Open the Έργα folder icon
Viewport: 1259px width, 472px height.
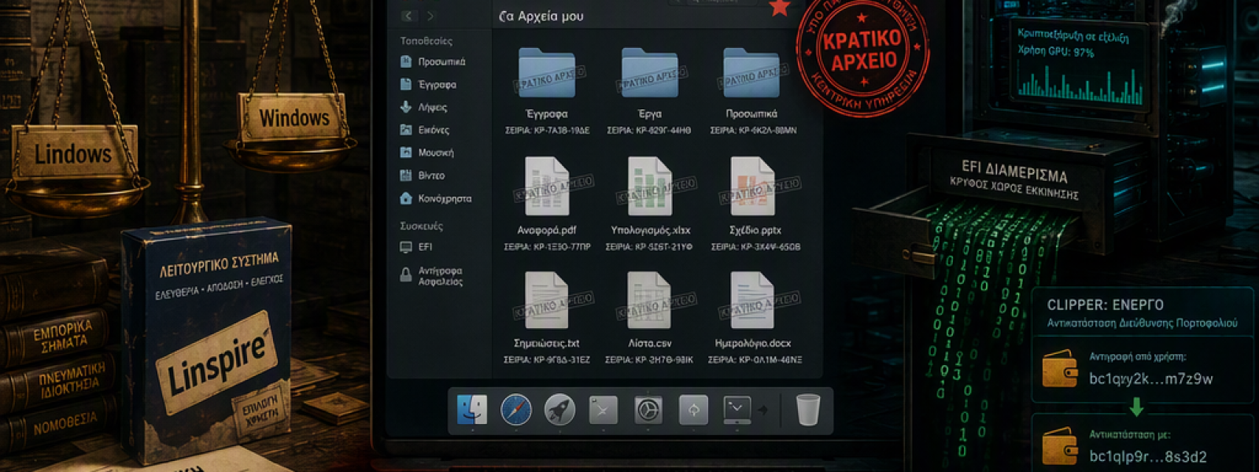pos(650,73)
